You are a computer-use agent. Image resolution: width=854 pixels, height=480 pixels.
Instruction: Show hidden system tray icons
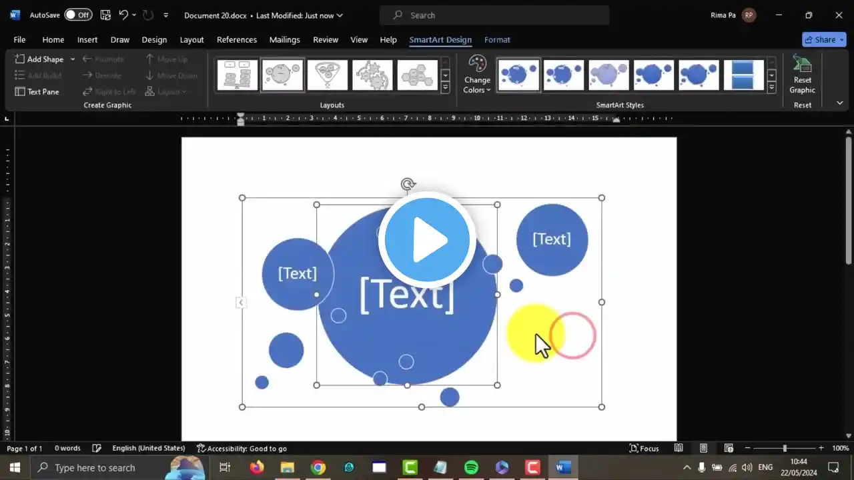pyautogui.click(x=687, y=467)
